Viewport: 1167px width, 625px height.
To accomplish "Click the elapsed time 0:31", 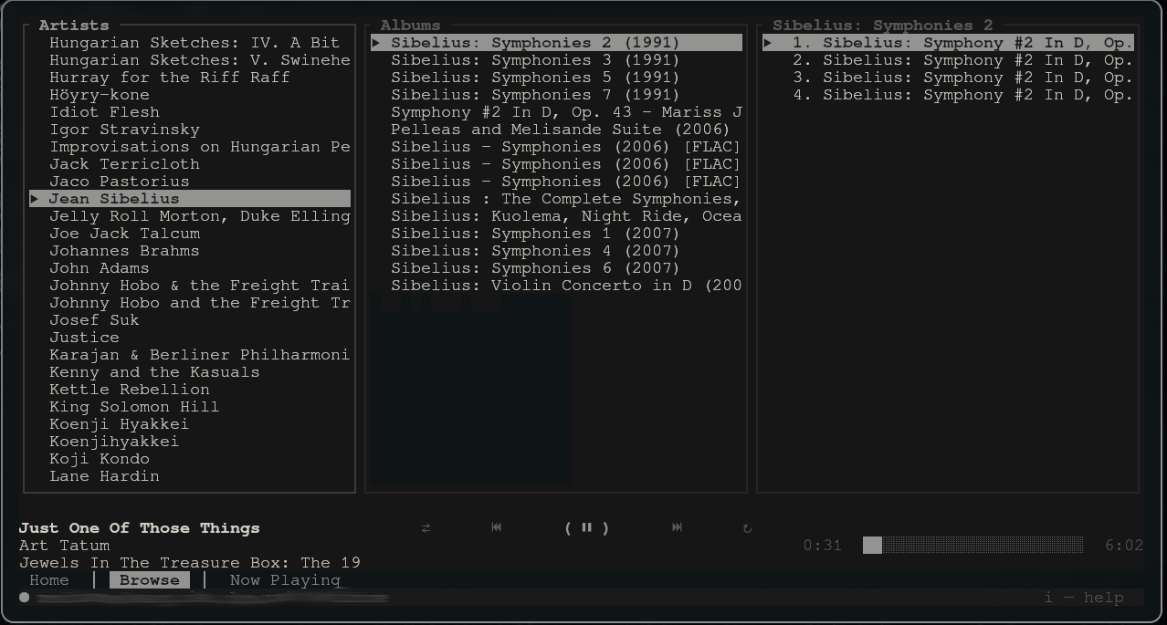I will (823, 546).
